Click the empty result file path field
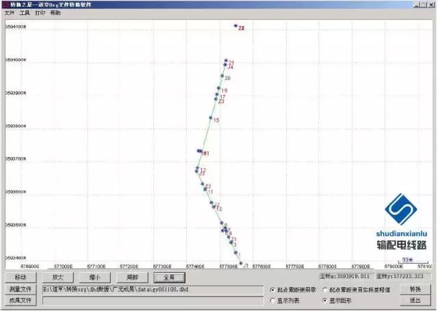 [x=153, y=301]
